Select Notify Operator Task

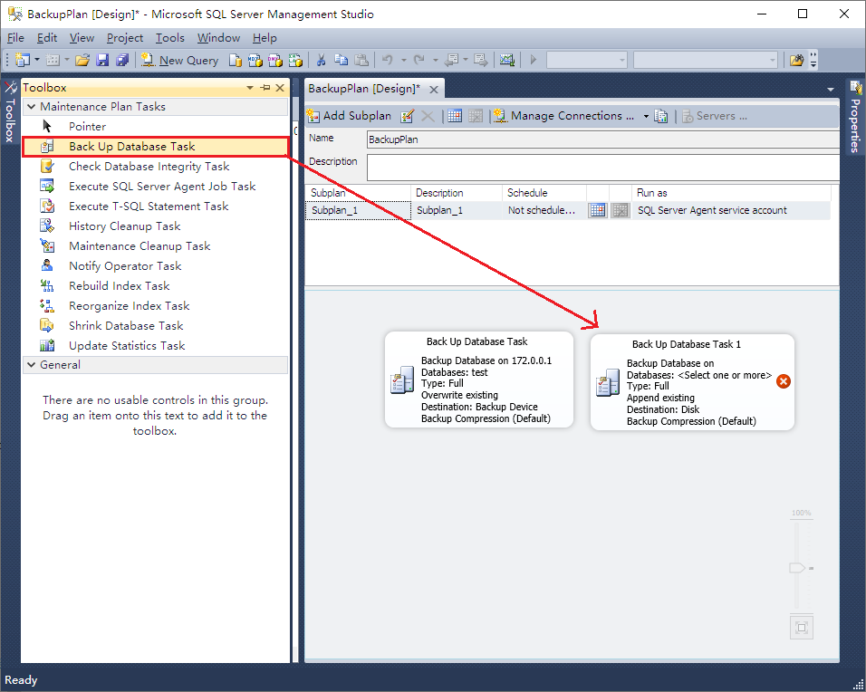155,265
